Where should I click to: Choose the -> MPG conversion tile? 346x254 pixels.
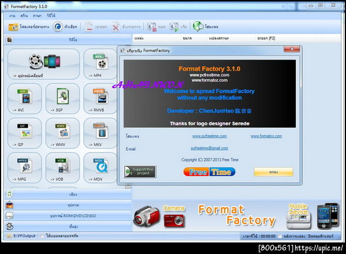[x=24, y=167]
